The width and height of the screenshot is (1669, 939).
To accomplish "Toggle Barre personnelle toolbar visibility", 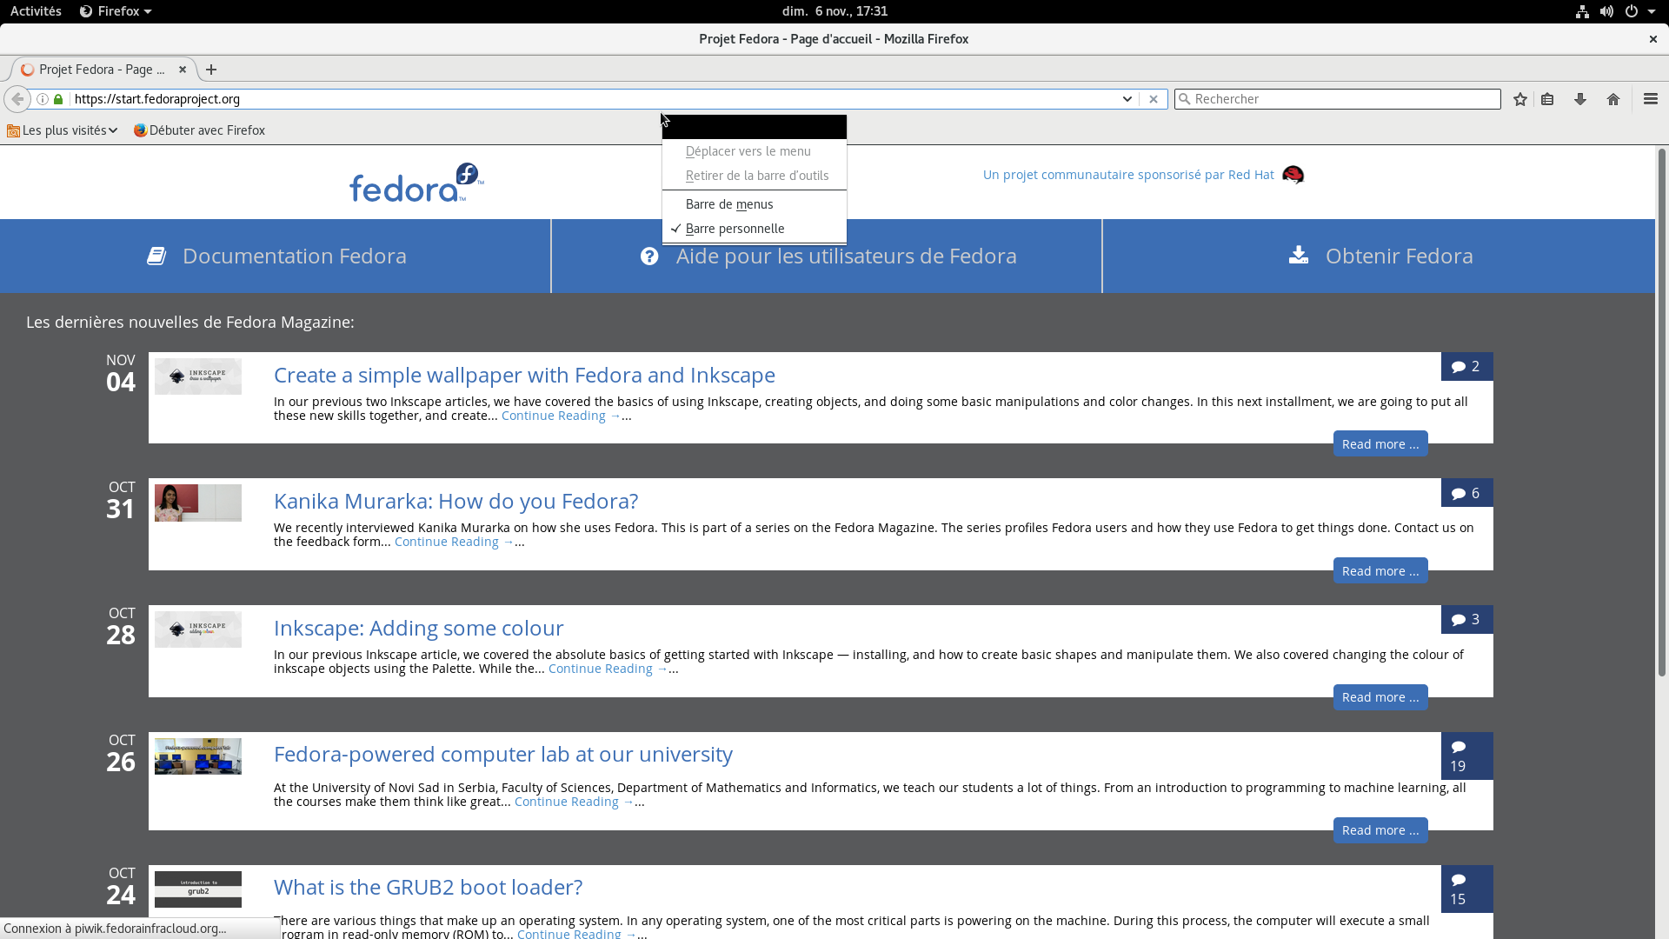I will point(735,229).
